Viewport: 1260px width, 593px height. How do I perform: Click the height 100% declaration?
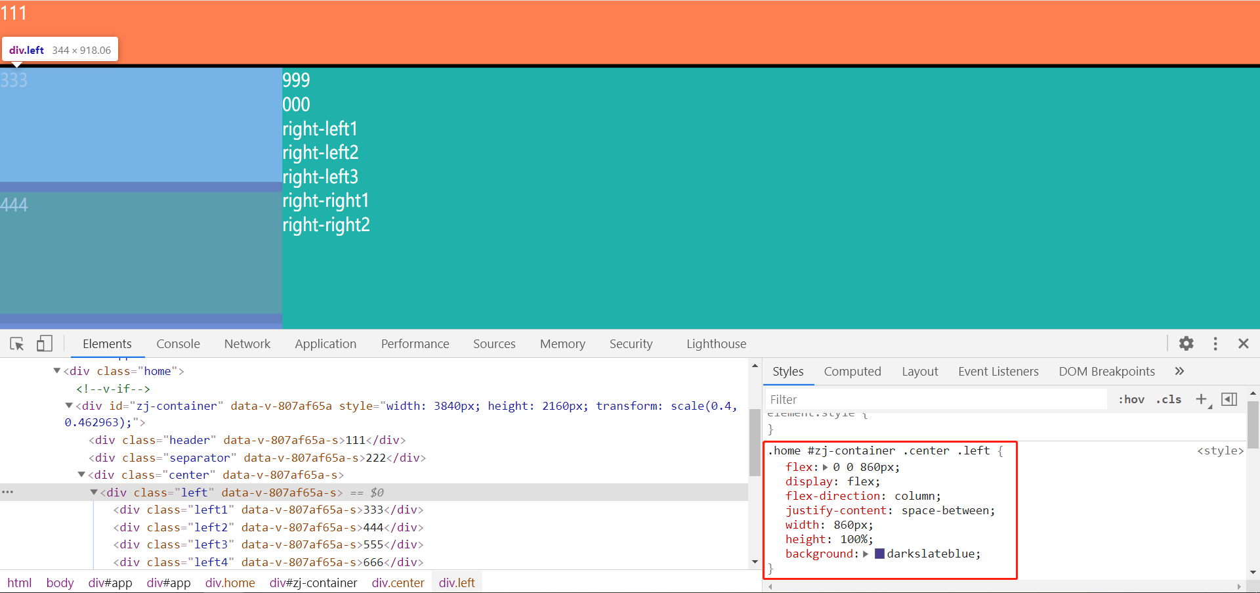point(829,540)
